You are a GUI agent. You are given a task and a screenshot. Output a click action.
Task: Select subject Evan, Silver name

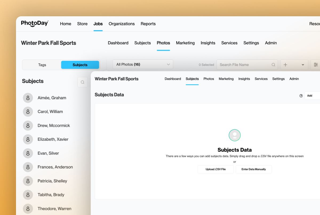(48, 153)
